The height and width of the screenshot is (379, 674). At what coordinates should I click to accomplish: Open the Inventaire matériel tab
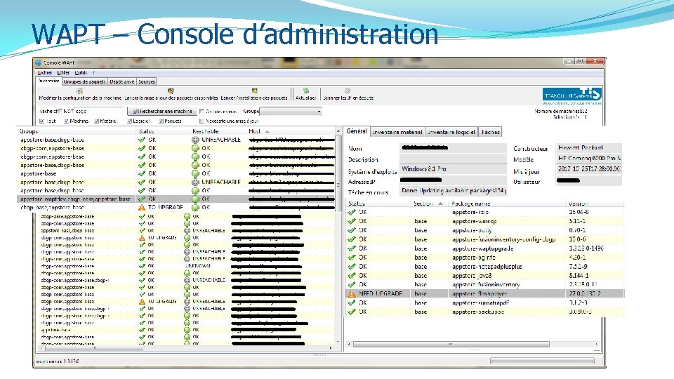(397, 132)
